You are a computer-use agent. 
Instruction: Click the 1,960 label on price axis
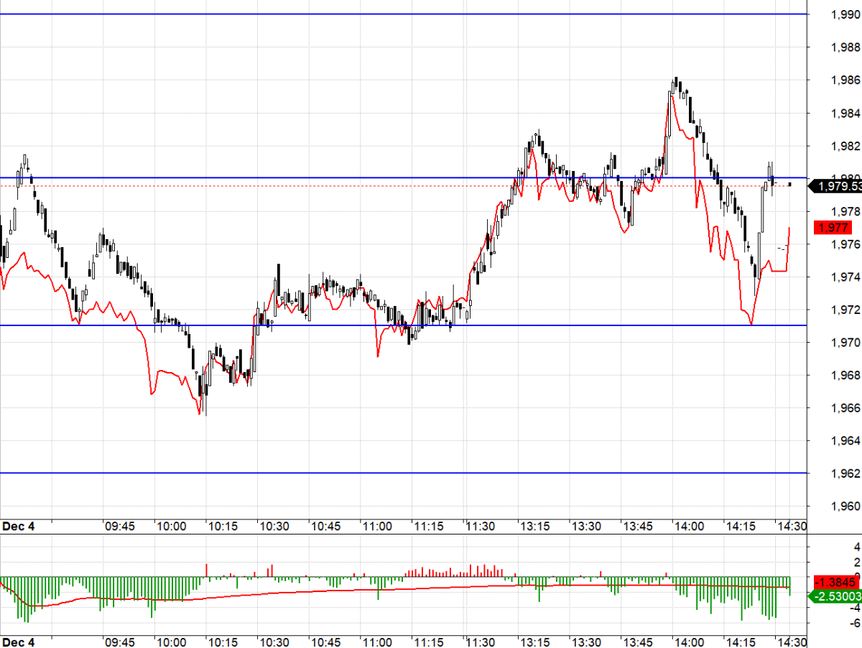point(845,506)
